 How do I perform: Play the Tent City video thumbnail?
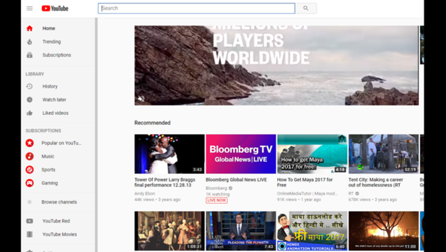point(384,154)
